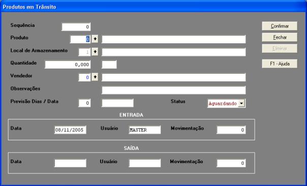Click the unit field beside Quantidade
Screen dimensions: 307x186
[109, 65]
